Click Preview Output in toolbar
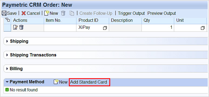 (162, 13)
